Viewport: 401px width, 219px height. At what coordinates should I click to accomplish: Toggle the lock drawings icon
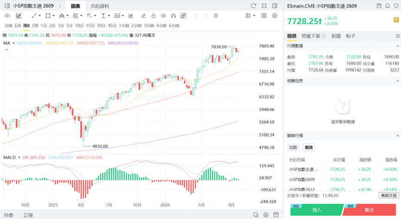click(154, 16)
